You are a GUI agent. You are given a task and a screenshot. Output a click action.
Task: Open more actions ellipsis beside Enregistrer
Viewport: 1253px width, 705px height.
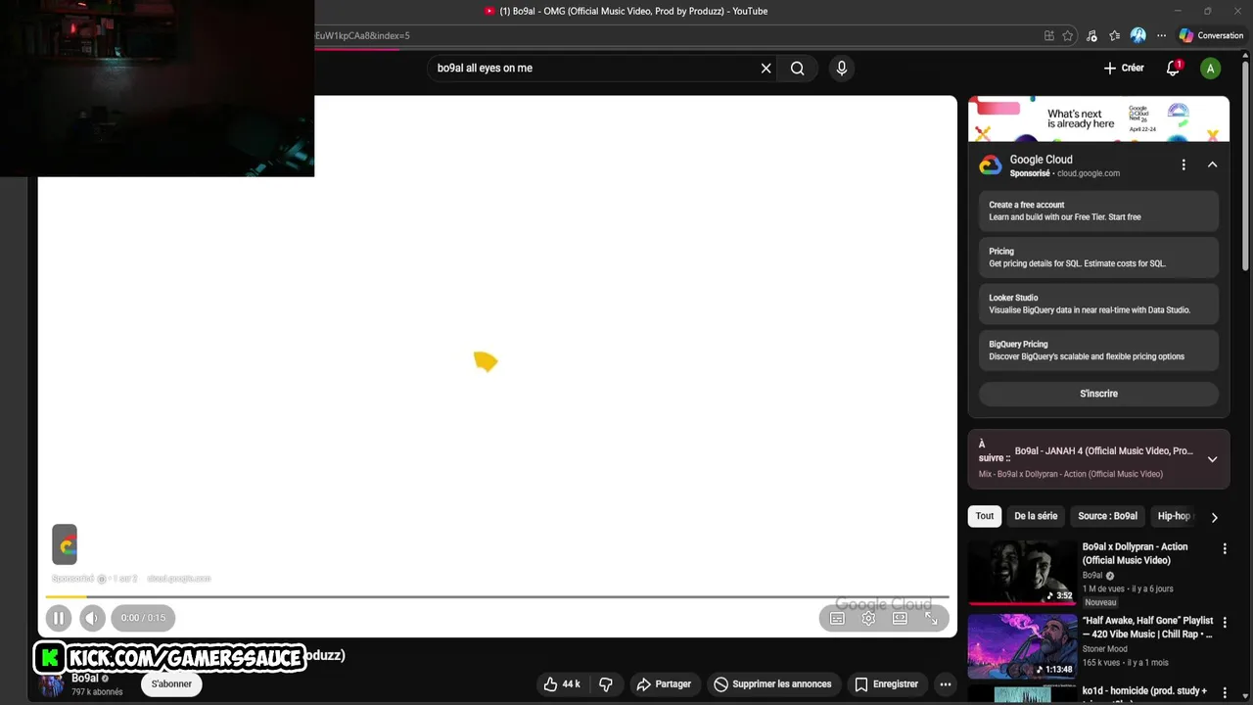tap(945, 684)
